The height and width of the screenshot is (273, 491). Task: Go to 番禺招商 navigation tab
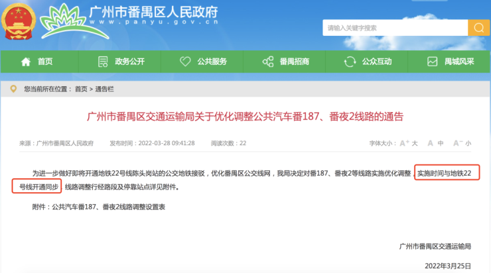point(294,62)
